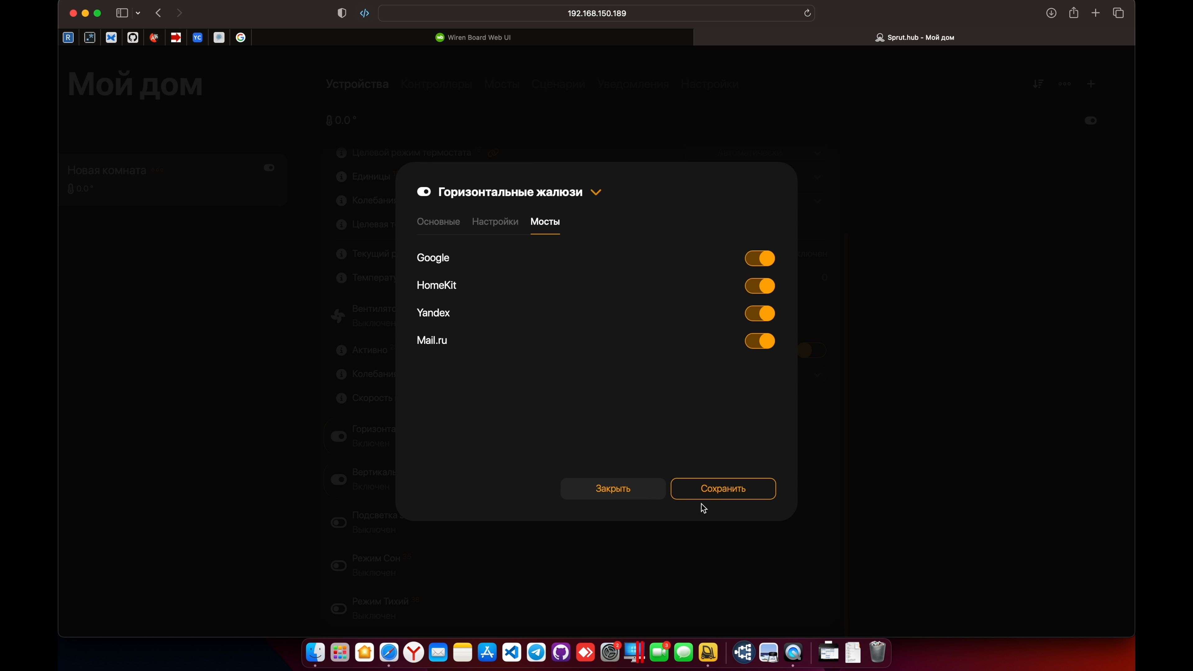Switch to Основные tab
The width and height of the screenshot is (1193, 671).
pos(438,222)
